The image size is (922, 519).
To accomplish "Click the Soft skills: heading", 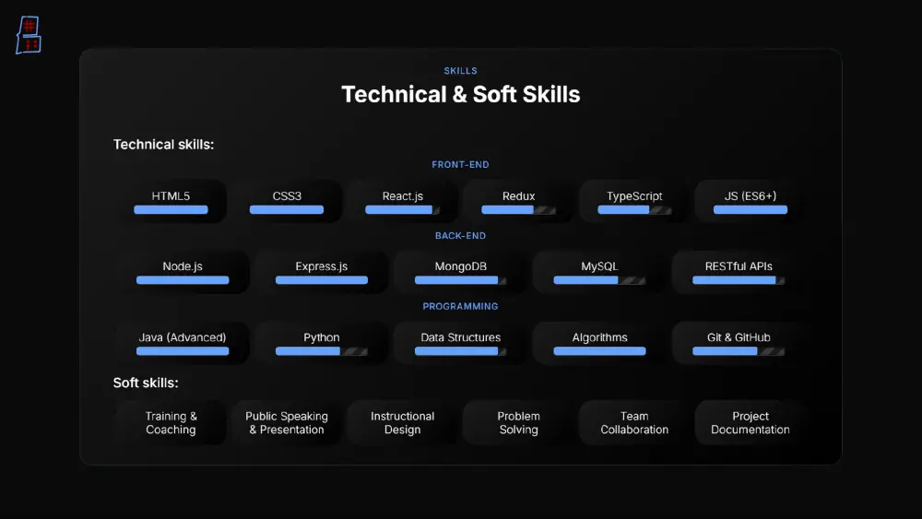I will 146,383.
